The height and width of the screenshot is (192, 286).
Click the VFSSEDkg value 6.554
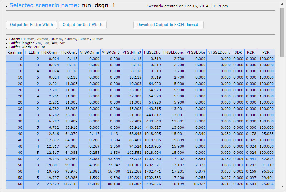click(x=196, y=159)
